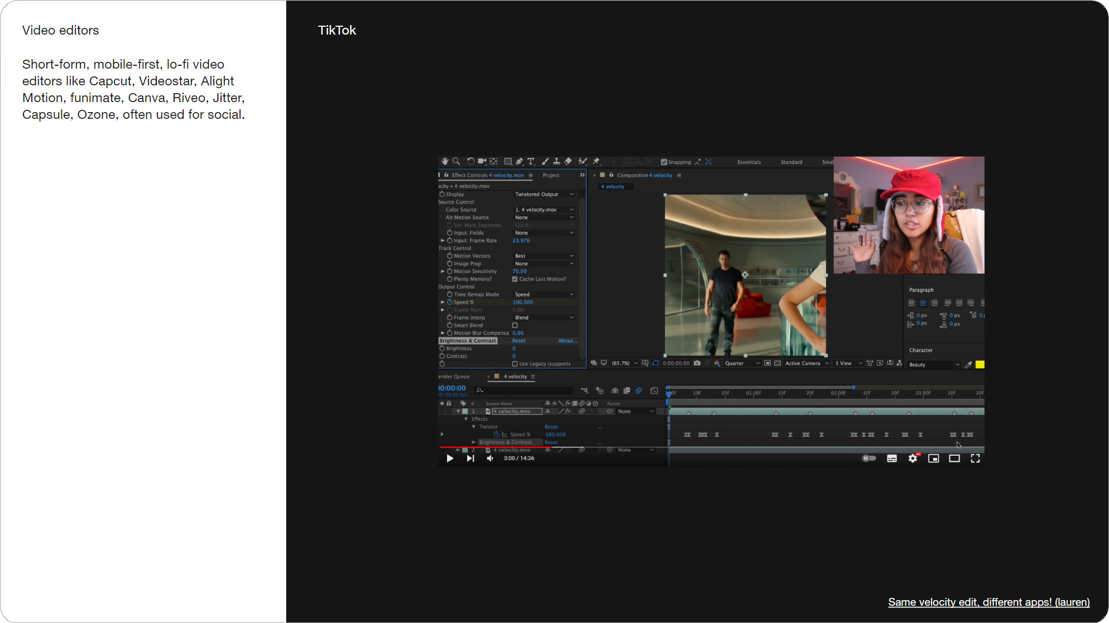Select the Brush tool
The width and height of the screenshot is (1109, 623).
545,162
